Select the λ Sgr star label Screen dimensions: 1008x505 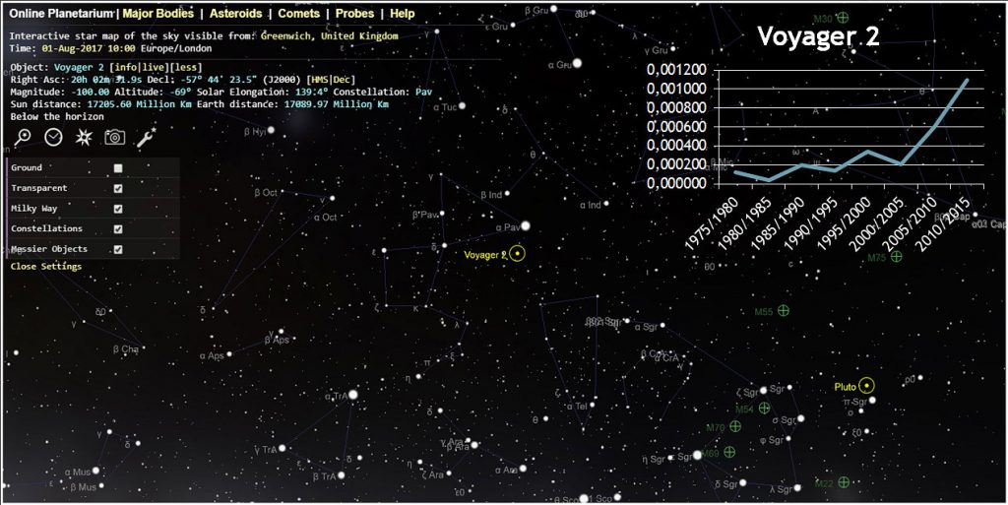pyautogui.click(x=781, y=490)
